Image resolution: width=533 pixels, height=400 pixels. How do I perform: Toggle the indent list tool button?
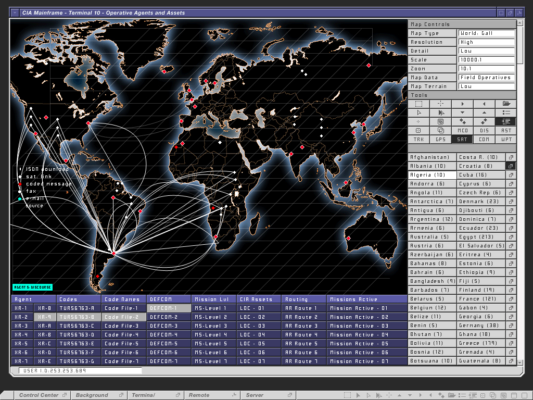point(506,122)
